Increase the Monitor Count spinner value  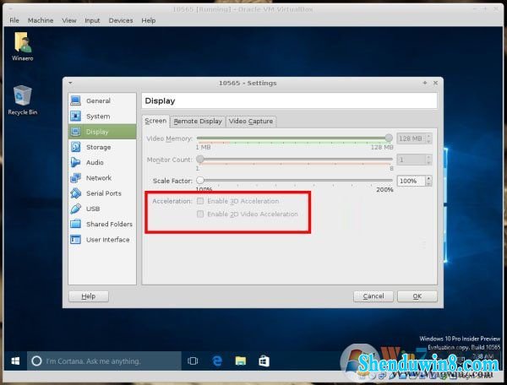point(428,157)
